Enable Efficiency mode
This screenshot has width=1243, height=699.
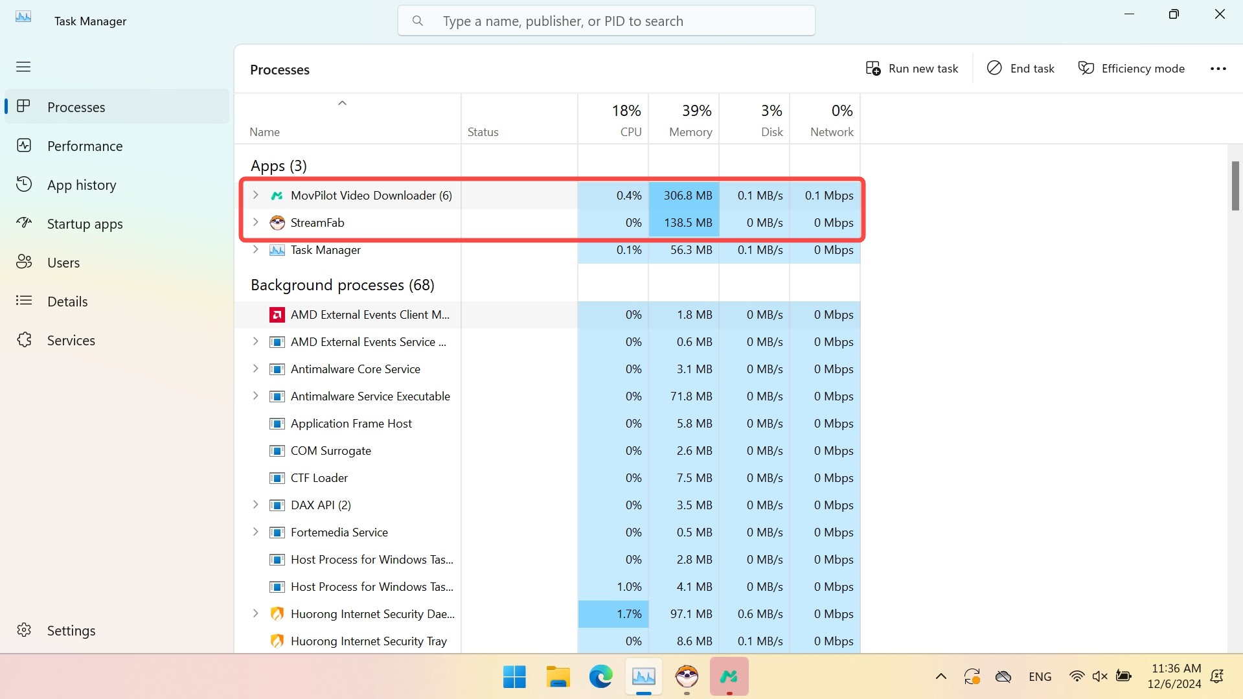pyautogui.click(x=1131, y=69)
